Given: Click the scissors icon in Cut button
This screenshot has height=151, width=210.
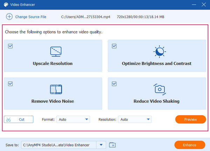Looking at the screenshot, I should [x=8, y=120].
